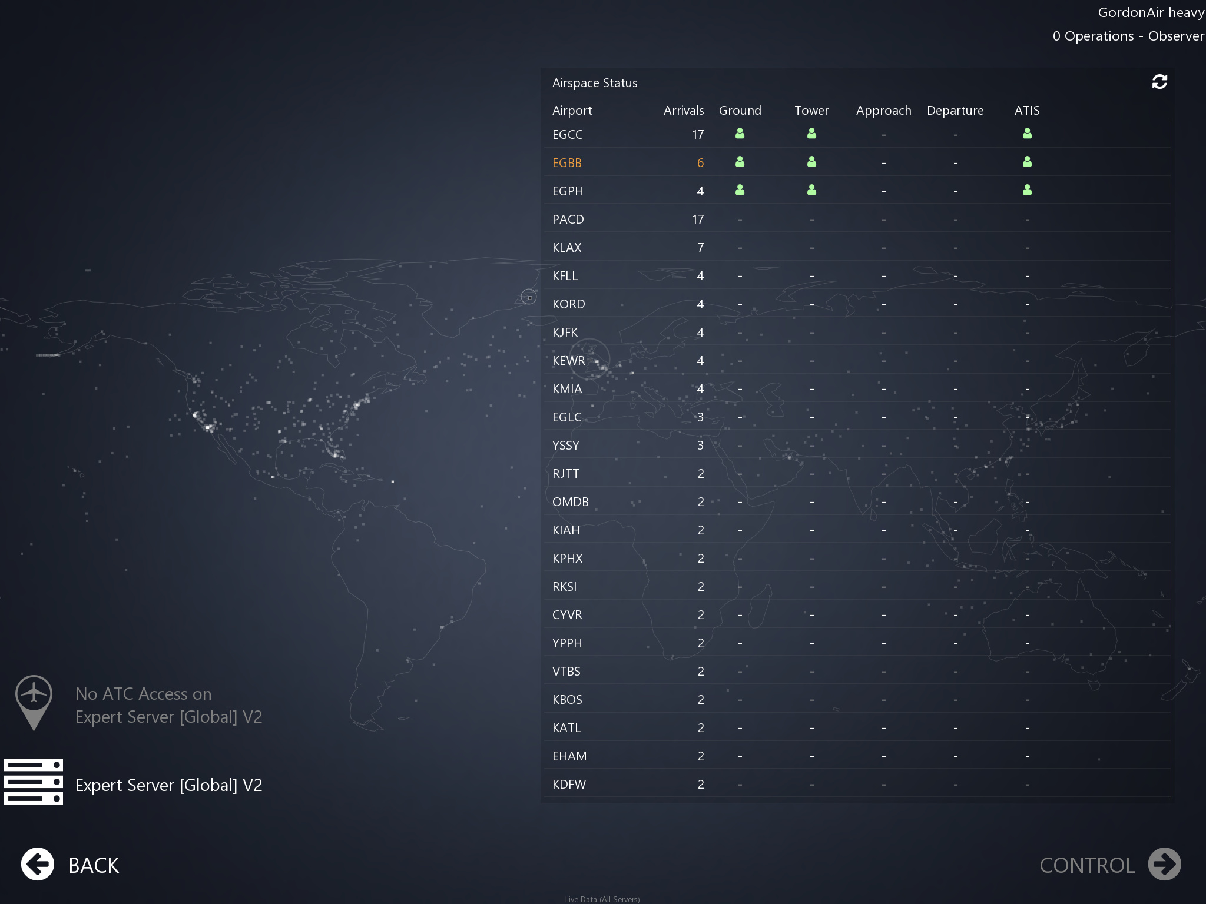Viewport: 1206px width, 904px height.
Task: Click EGCC Ground controller icon
Action: (x=740, y=134)
